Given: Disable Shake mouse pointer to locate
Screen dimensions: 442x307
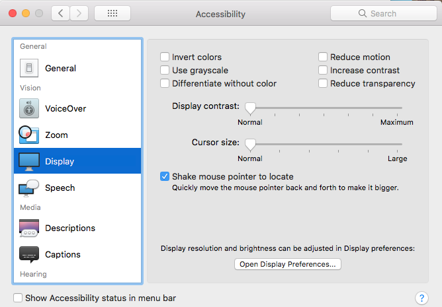Looking at the screenshot, I should (165, 177).
